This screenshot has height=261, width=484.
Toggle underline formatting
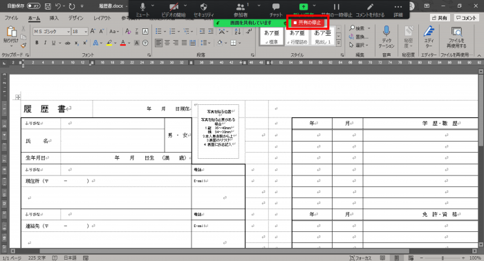[x=54, y=43]
